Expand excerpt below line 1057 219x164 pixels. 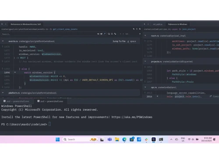click(145, 82)
